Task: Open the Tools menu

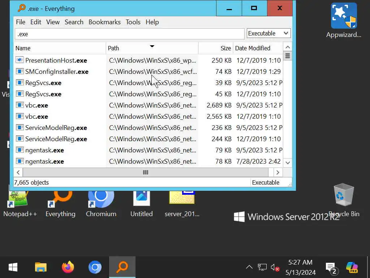Action: [x=133, y=22]
